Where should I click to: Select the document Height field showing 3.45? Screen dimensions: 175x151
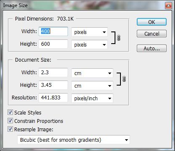[x=53, y=85]
